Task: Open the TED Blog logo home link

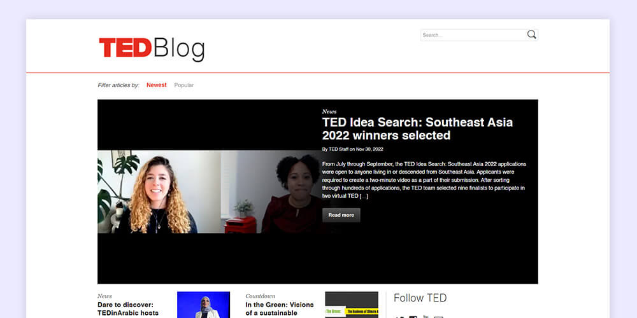Action: (152, 49)
